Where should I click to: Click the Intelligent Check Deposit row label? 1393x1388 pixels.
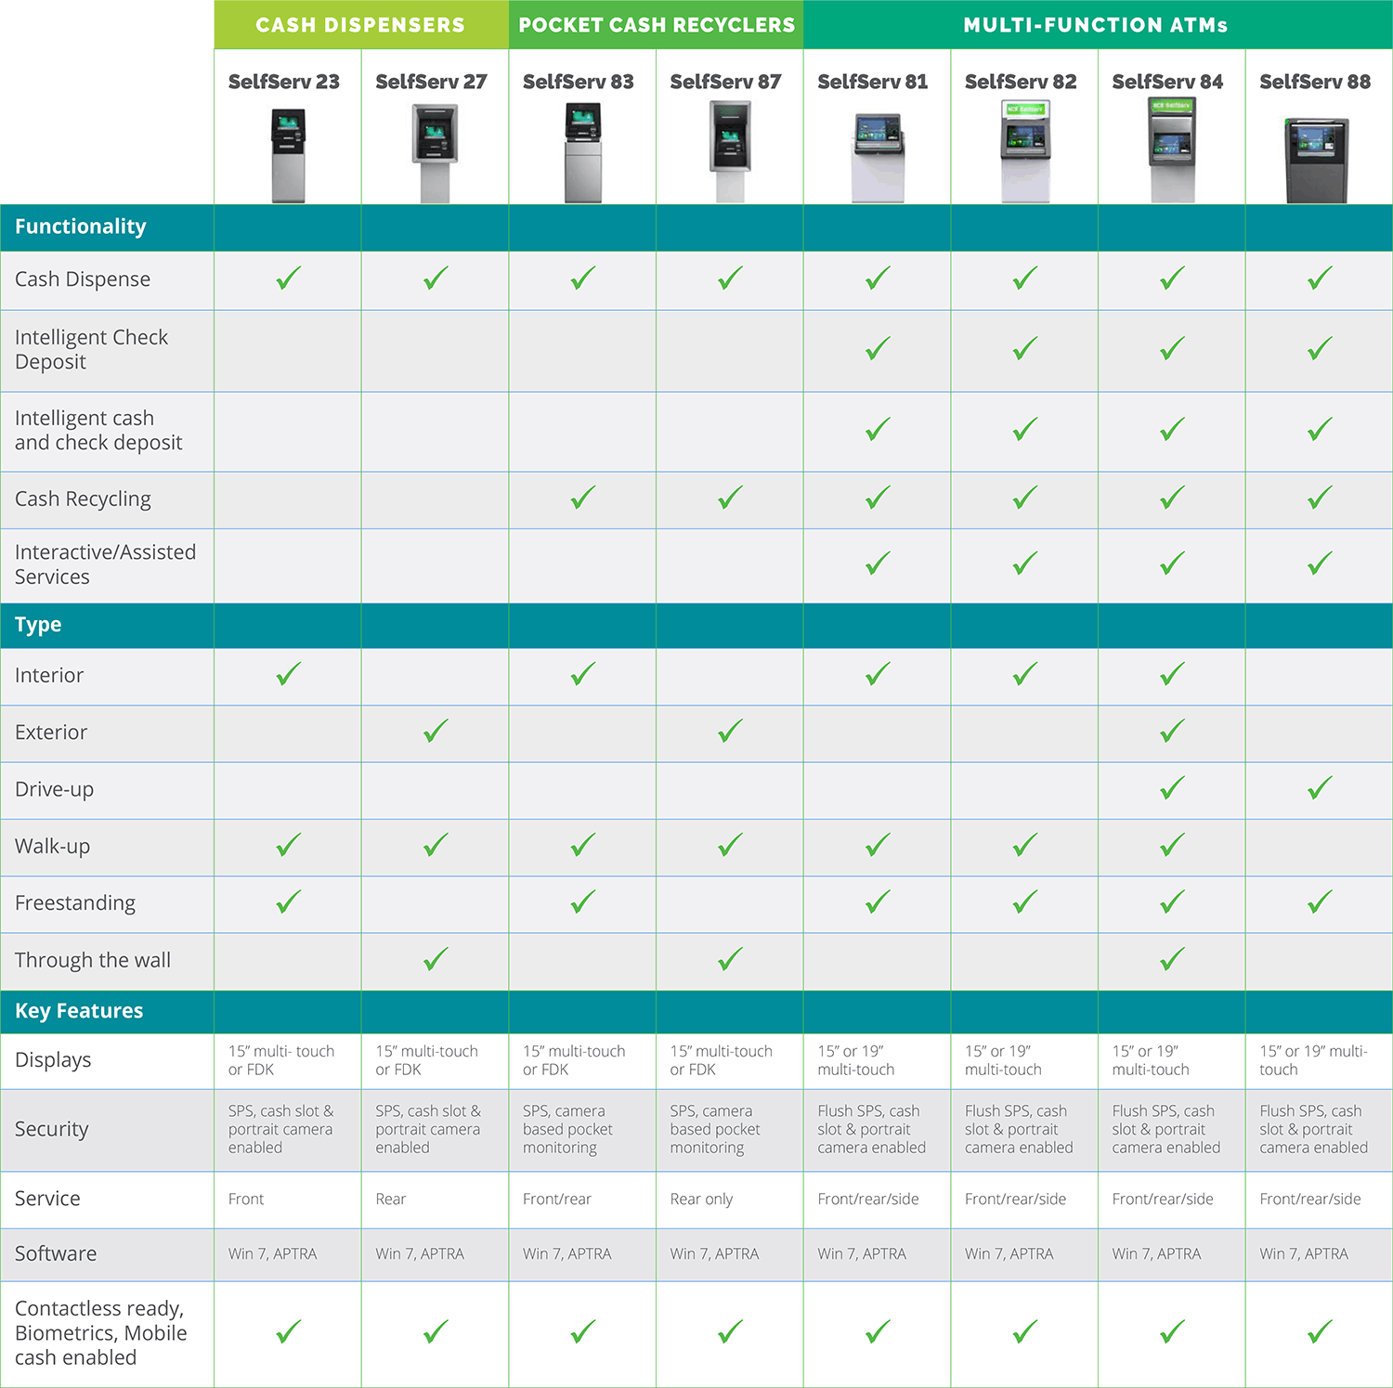91,350
